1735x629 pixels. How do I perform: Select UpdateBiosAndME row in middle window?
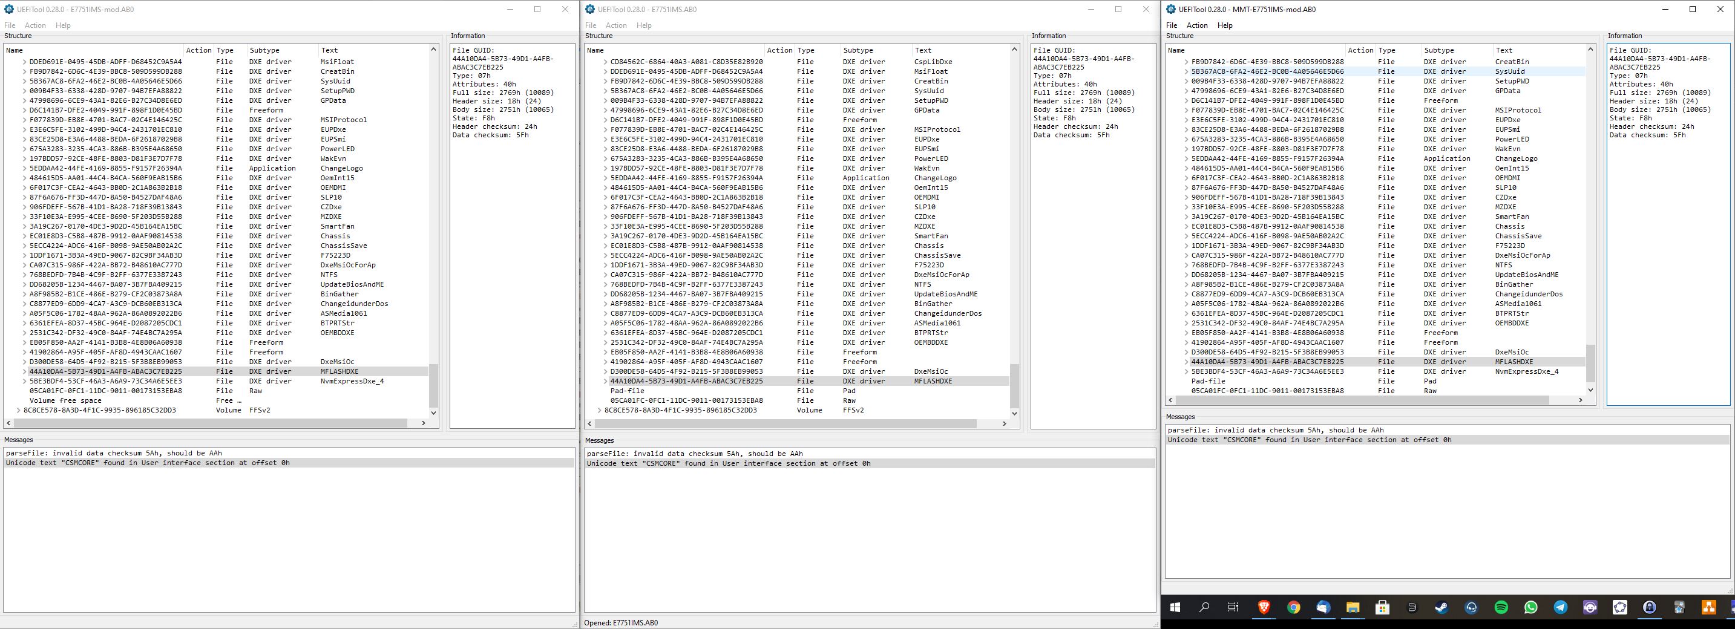coord(798,295)
